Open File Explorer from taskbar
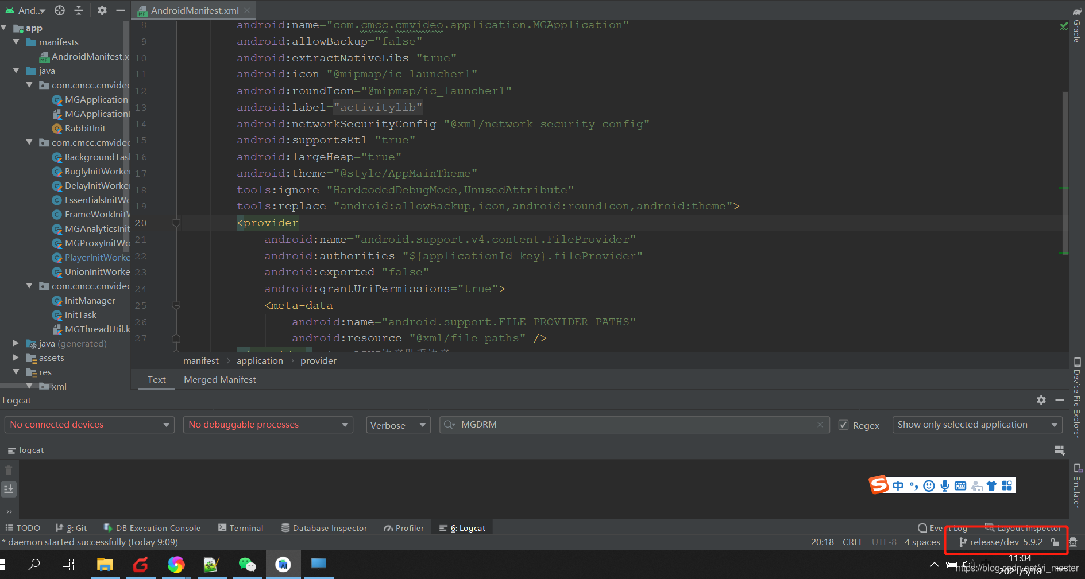The width and height of the screenshot is (1085, 579). [105, 565]
